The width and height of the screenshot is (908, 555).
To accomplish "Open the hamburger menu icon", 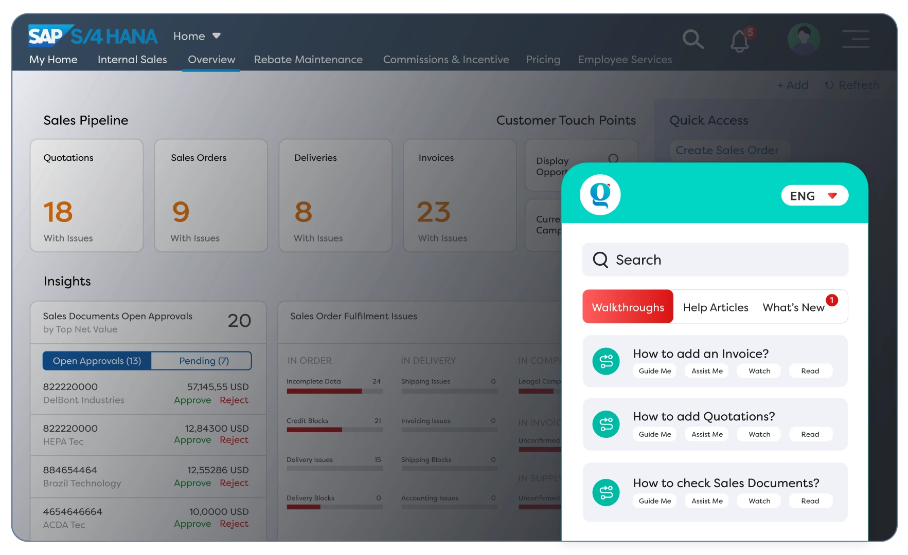I will pos(856,39).
